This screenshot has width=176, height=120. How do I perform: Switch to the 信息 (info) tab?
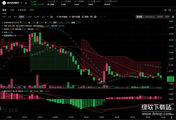click(x=12, y=10)
